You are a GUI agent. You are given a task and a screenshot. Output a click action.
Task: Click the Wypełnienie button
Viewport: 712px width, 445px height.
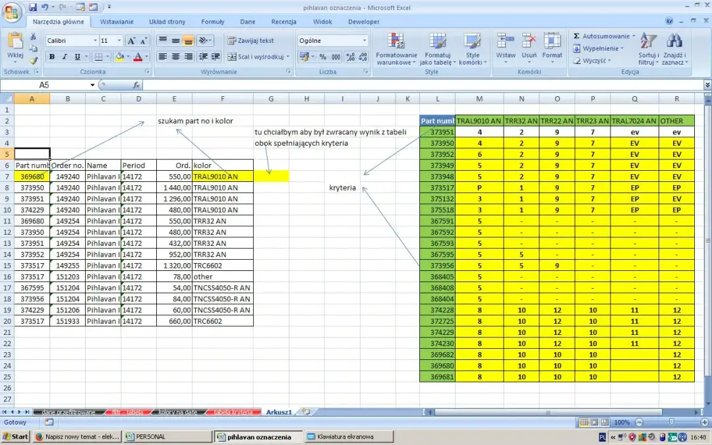tap(599, 48)
